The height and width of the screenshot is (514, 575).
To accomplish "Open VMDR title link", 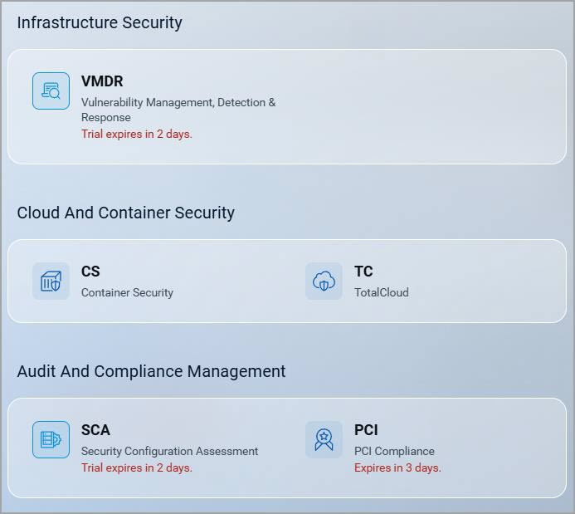I will tap(102, 81).
